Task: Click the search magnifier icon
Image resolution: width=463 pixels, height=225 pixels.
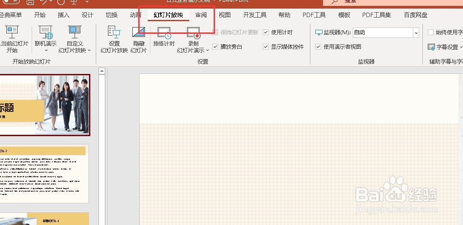Action: point(335,2)
